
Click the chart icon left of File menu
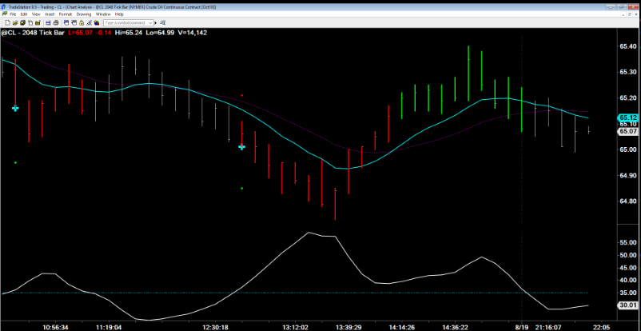pos(5,14)
